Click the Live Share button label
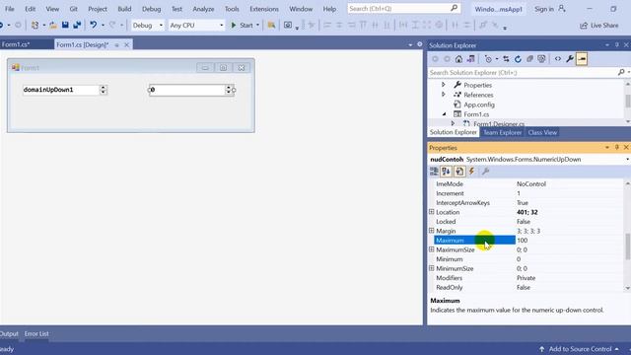Viewport: 631px width, 355px height. 604,26
